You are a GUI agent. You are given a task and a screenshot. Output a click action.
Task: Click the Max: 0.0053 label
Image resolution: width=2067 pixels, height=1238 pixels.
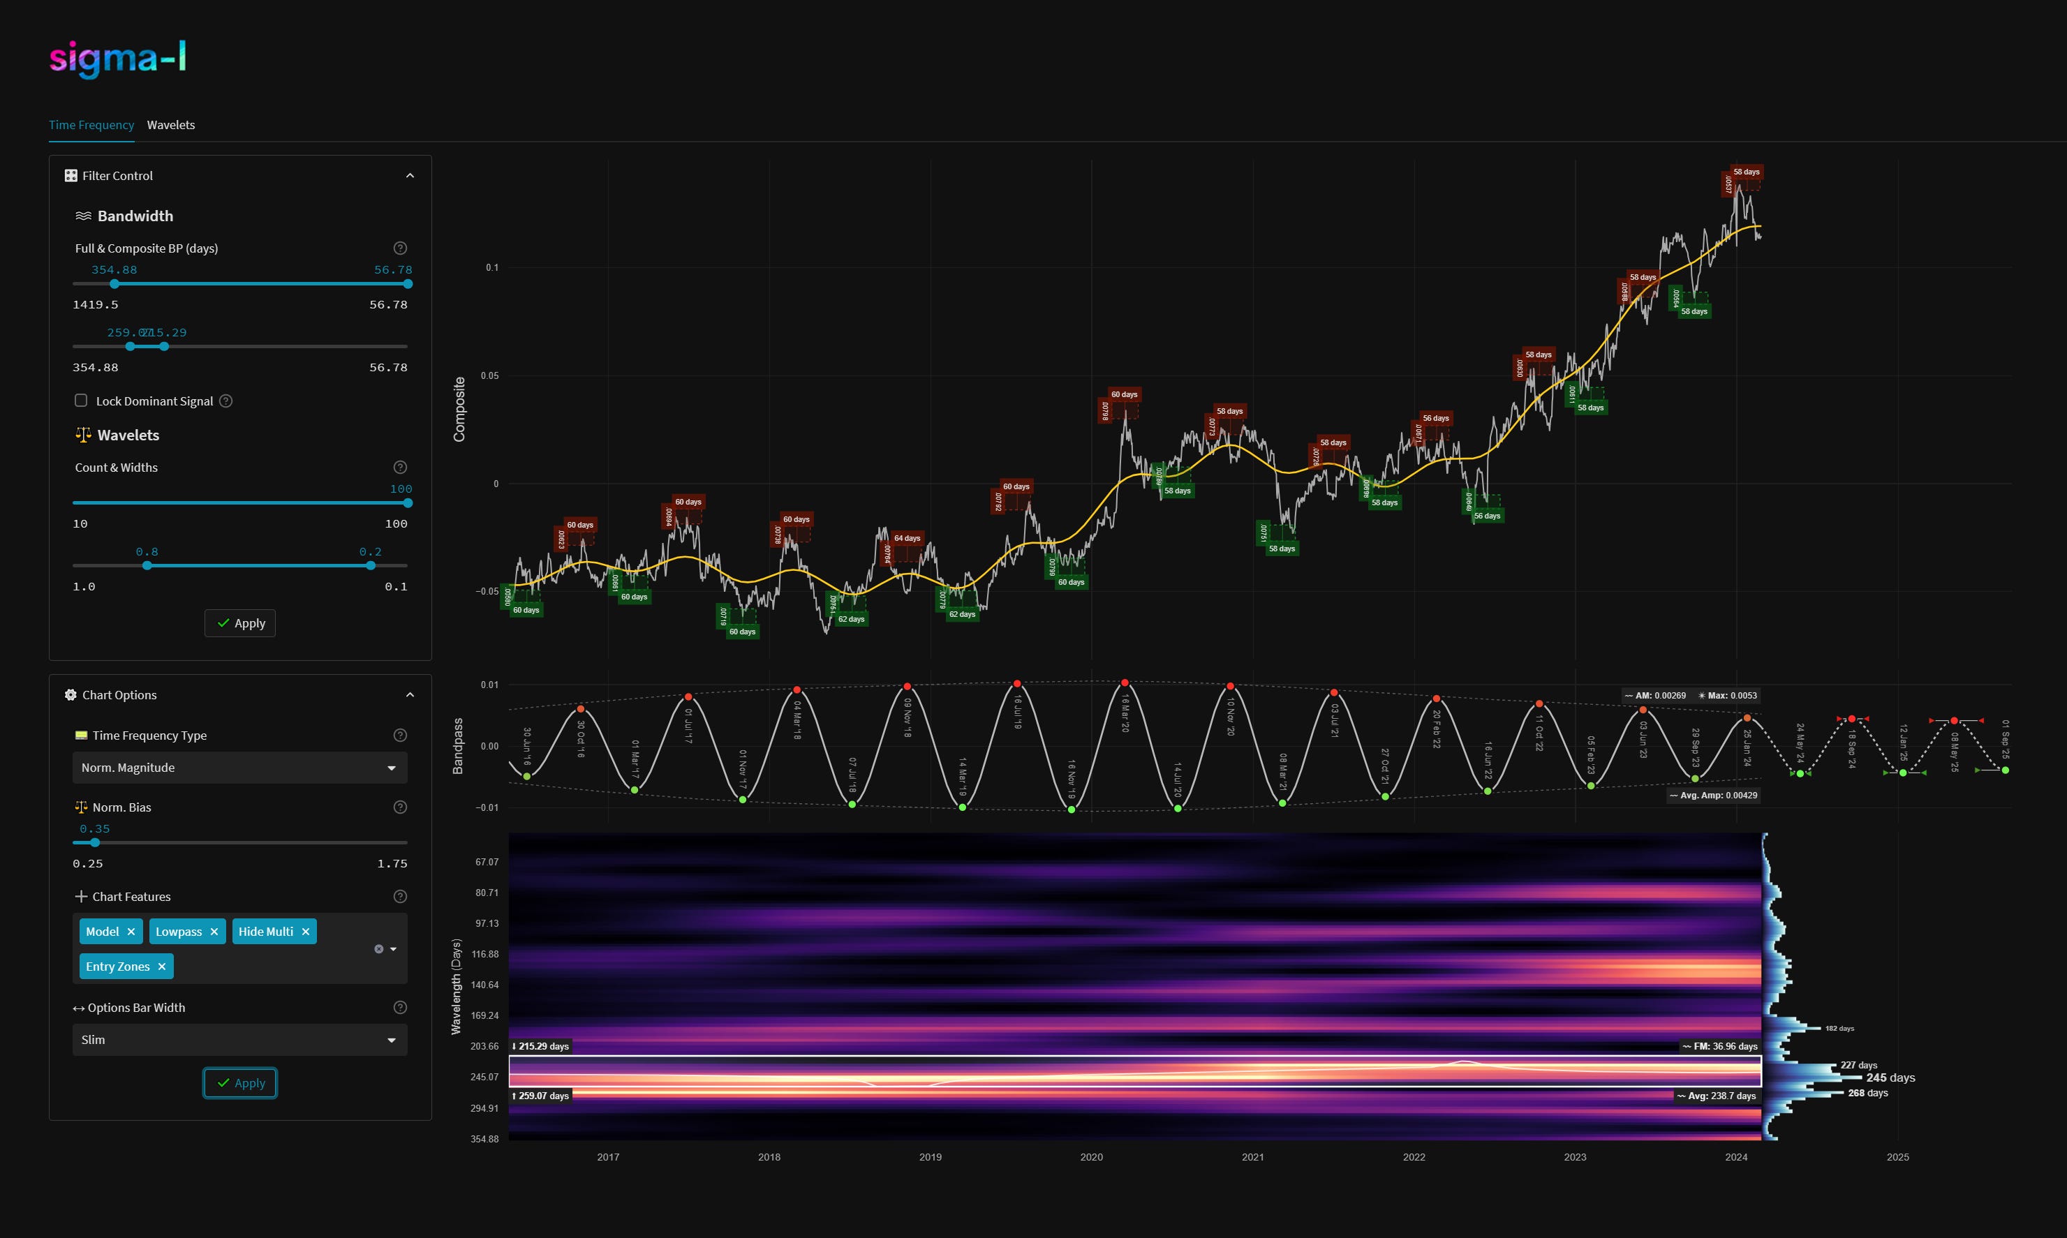click(1727, 696)
